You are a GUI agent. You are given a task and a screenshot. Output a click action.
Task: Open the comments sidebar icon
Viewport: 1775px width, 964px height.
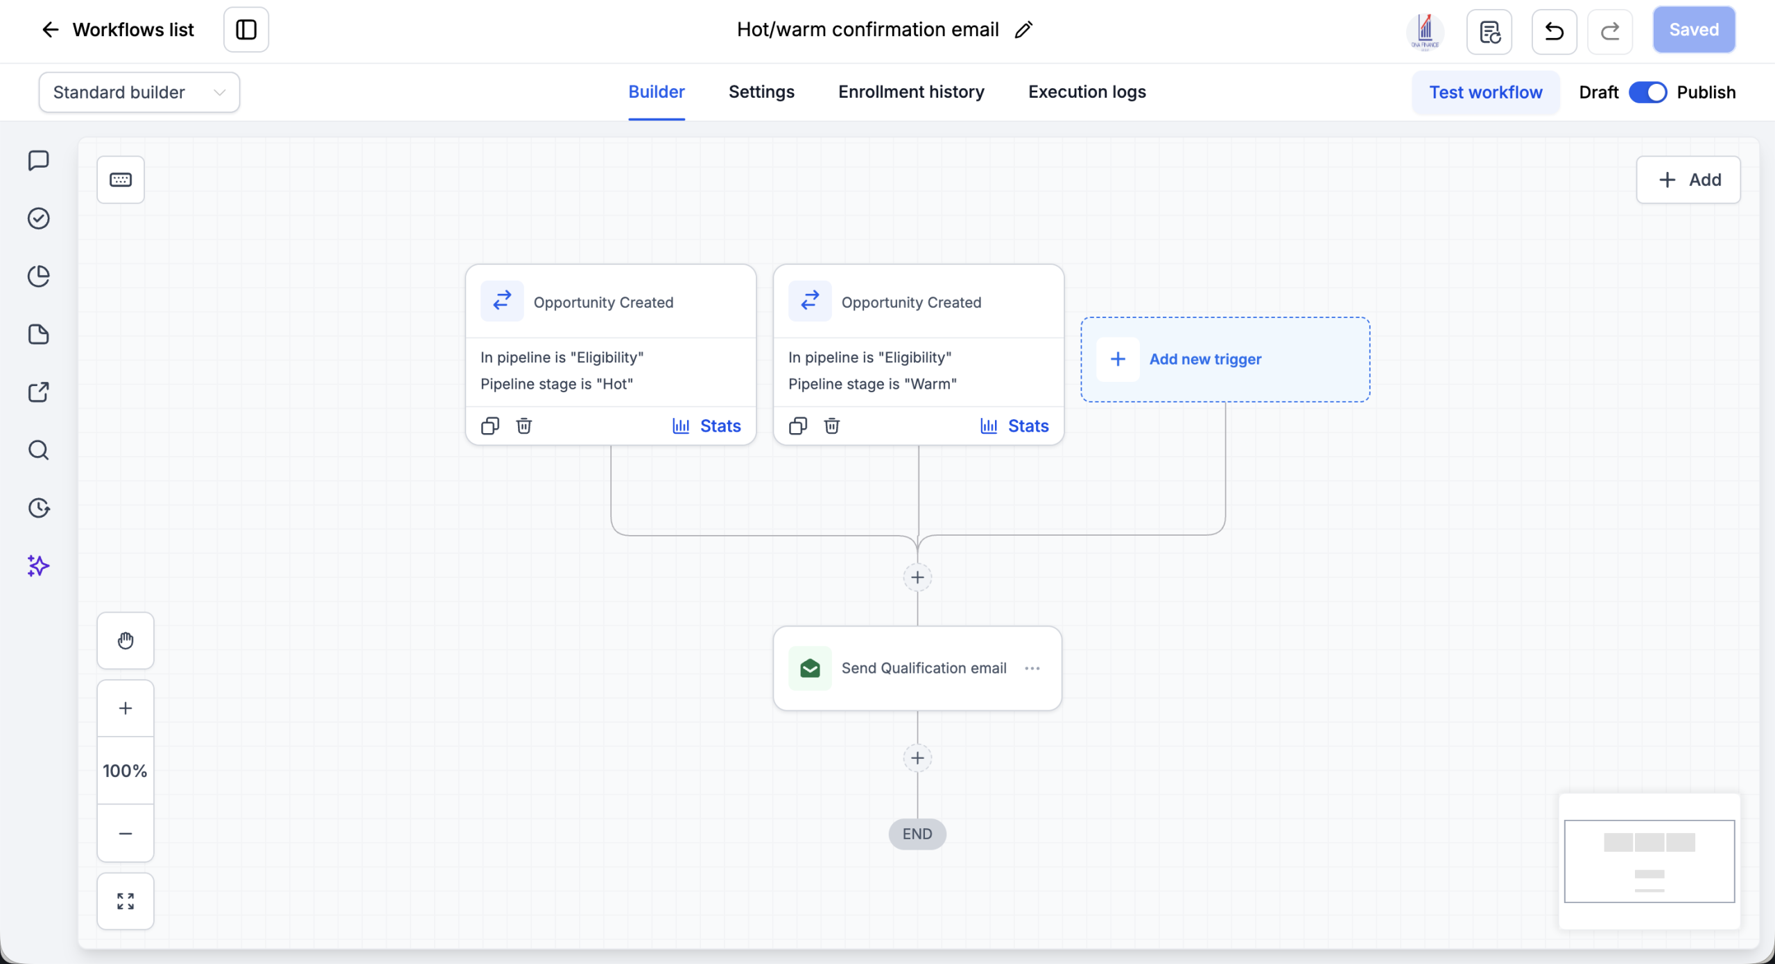(x=39, y=161)
